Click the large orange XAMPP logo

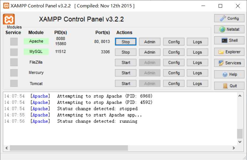(x=9, y=19)
